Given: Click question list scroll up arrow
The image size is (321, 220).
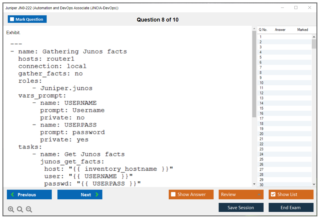Looking at the screenshot, I should point(314,37).
